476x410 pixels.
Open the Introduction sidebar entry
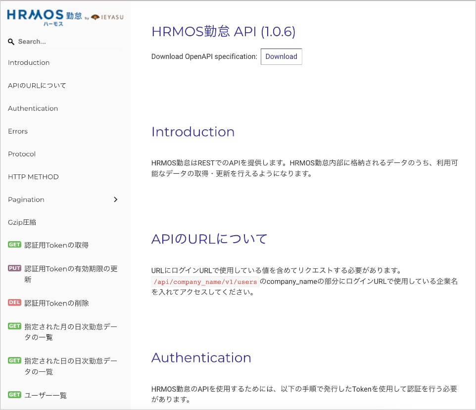(x=29, y=62)
